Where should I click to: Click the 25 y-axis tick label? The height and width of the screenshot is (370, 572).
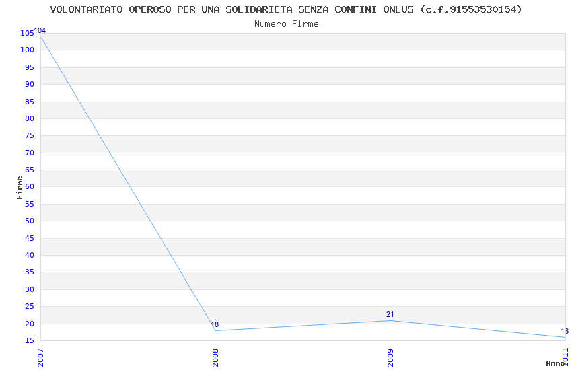pos(30,306)
